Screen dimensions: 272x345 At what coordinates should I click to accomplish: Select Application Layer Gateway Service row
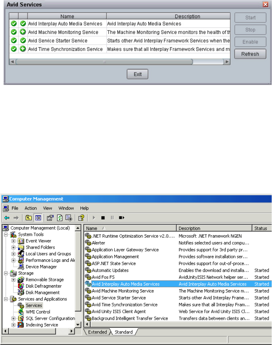point(178,250)
